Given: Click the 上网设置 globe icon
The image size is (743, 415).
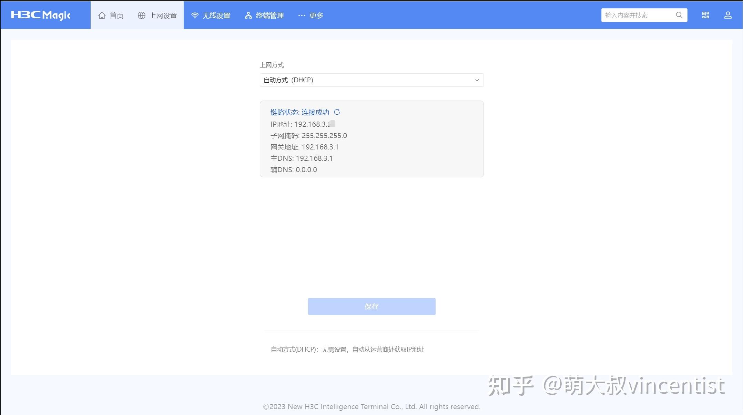Looking at the screenshot, I should point(141,15).
